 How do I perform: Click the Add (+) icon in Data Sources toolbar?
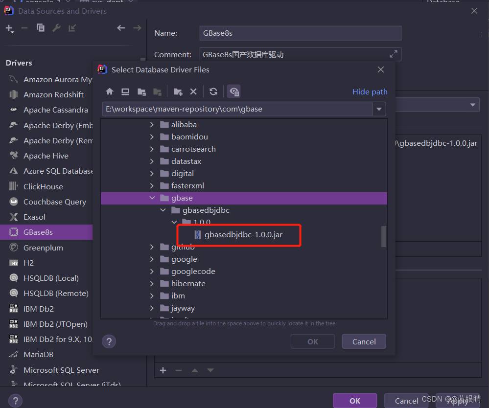click(x=9, y=28)
